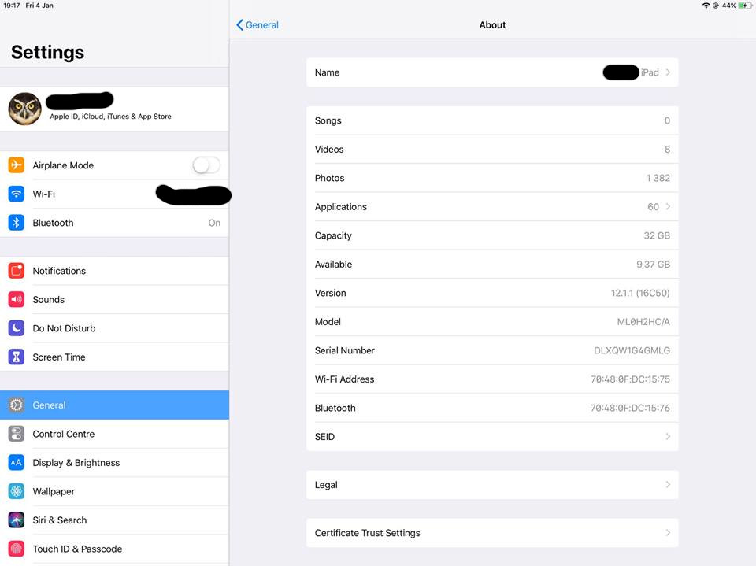Tap Wi-Fi Address 70:48:0F:DC:15:75
This screenshot has width=756, height=566.
[631, 379]
